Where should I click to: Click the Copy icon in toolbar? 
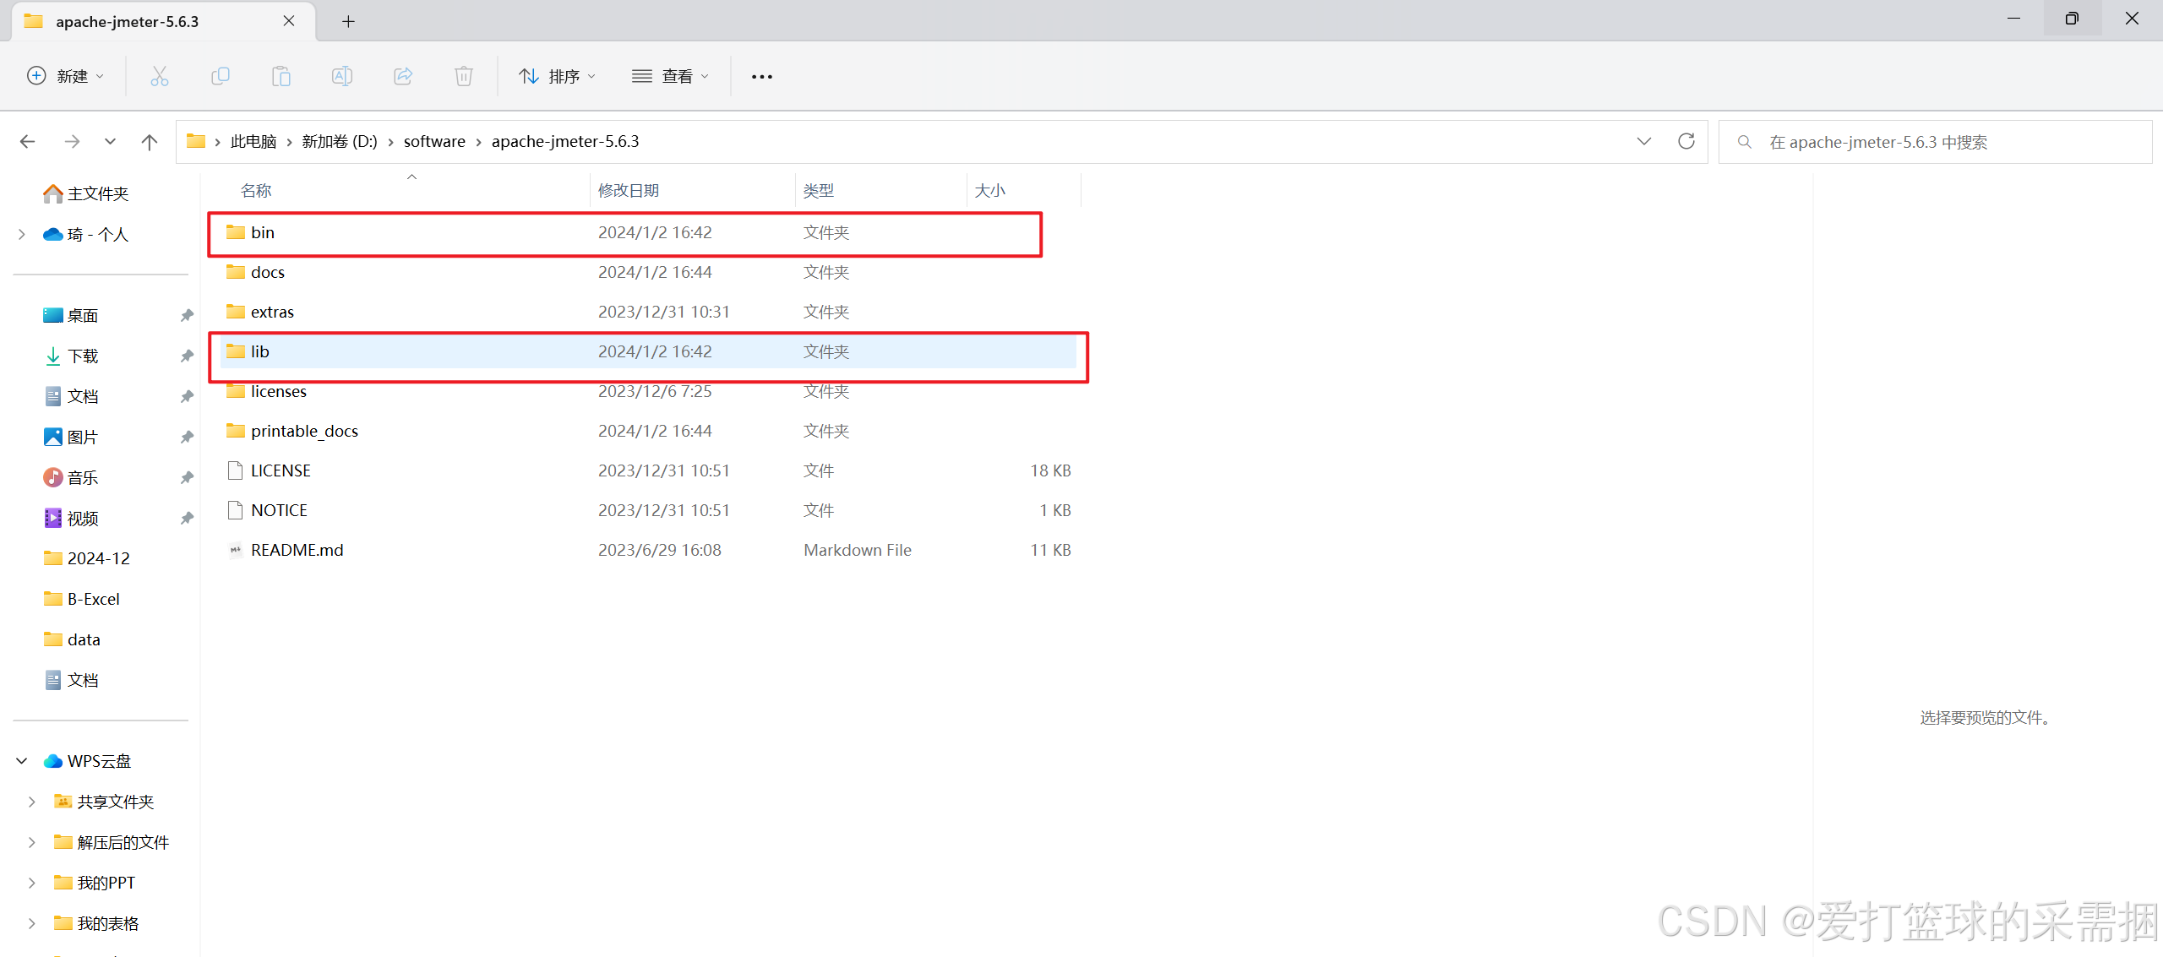coord(220,76)
